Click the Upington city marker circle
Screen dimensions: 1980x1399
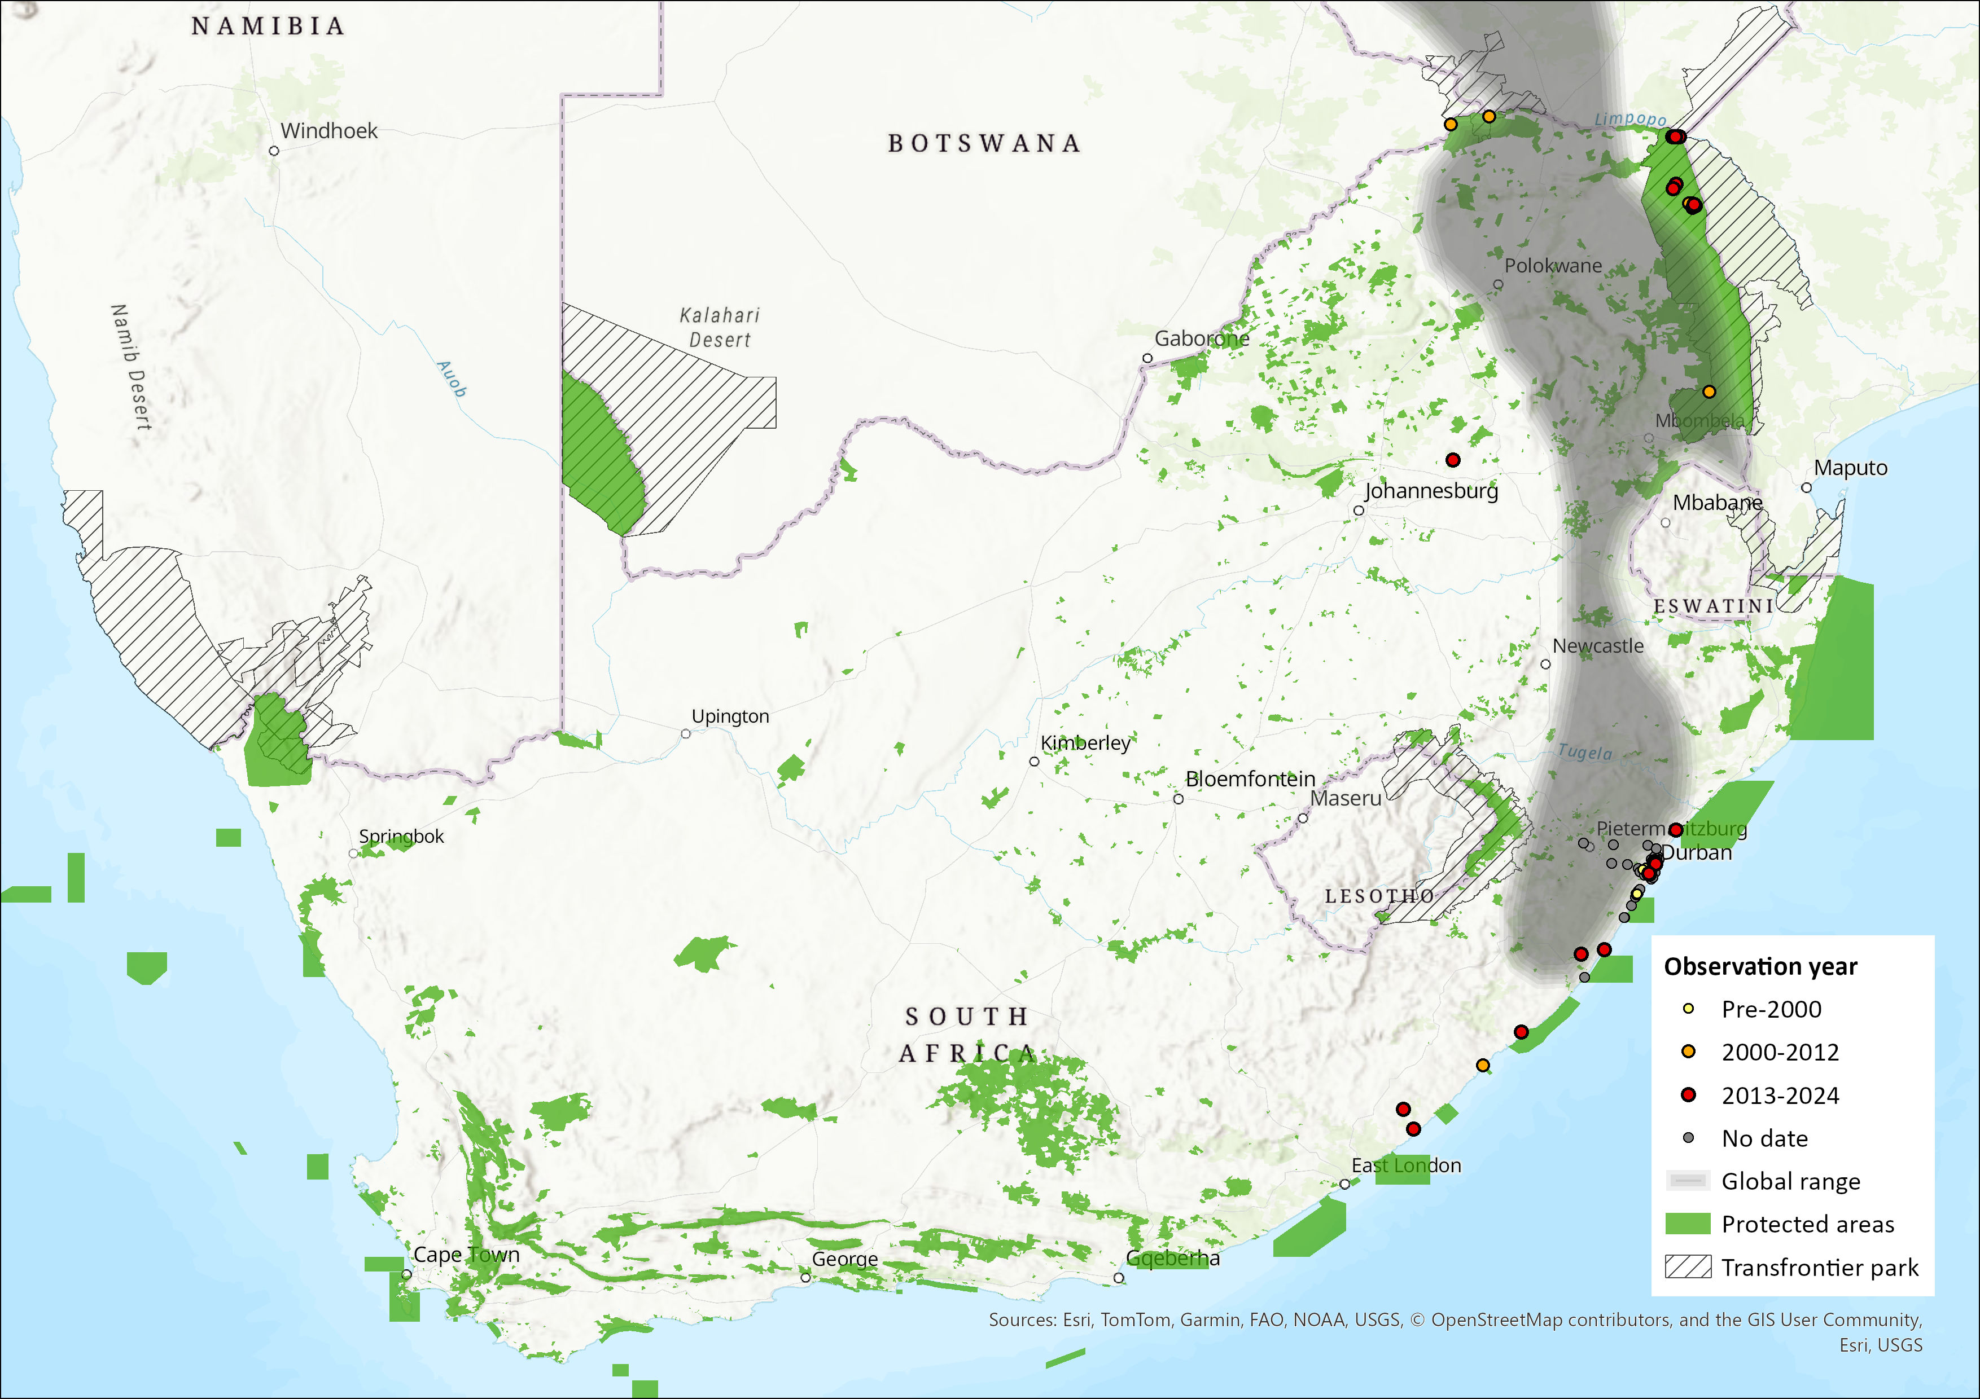(x=686, y=733)
